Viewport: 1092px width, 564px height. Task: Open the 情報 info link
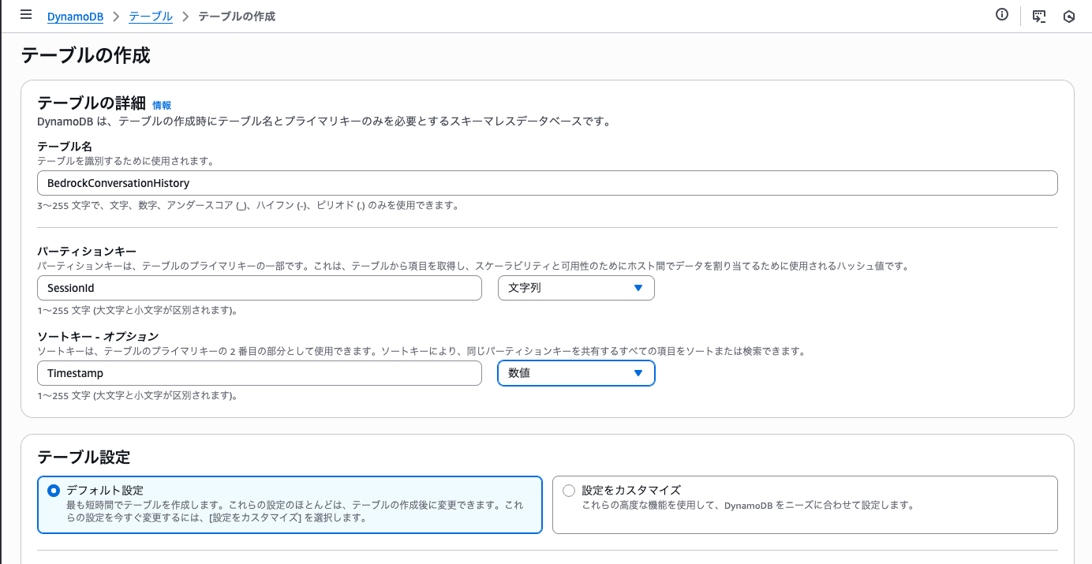click(162, 105)
